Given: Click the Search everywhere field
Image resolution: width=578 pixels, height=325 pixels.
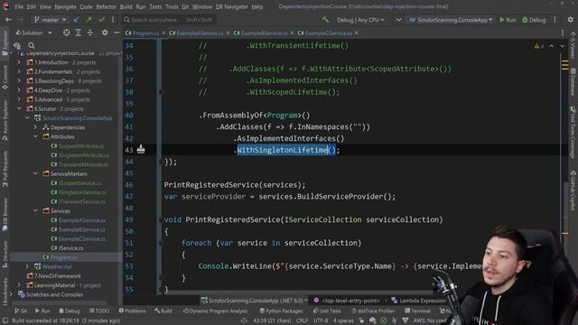Looking at the screenshot, I should coord(169,20).
